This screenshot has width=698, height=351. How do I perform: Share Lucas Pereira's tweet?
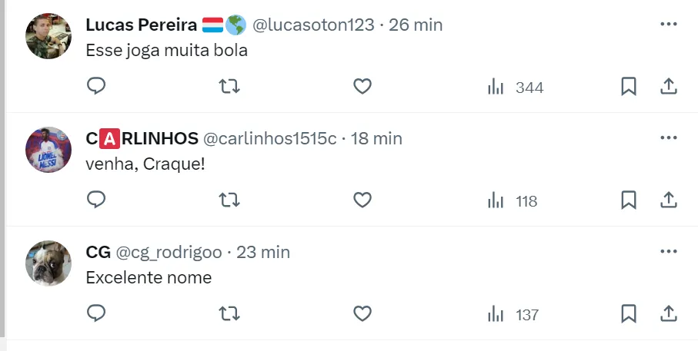click(x=669, y=87)
